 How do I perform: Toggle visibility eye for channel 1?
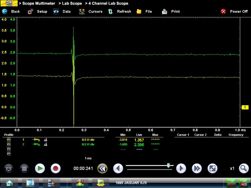9,140
